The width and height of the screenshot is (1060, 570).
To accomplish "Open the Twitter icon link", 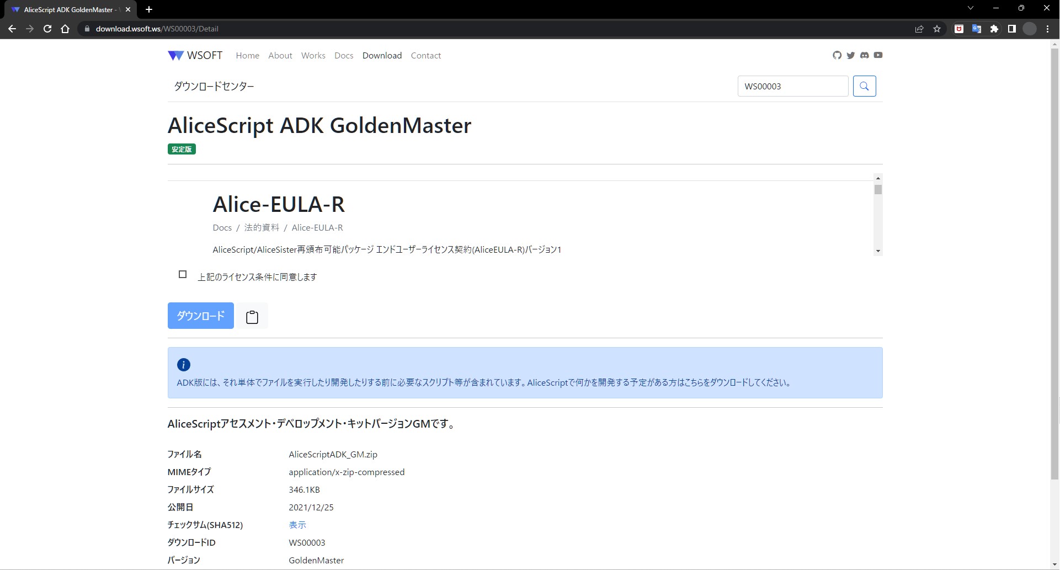I will click(x=850, y=55).
